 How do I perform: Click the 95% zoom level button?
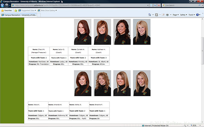point(193,126)
